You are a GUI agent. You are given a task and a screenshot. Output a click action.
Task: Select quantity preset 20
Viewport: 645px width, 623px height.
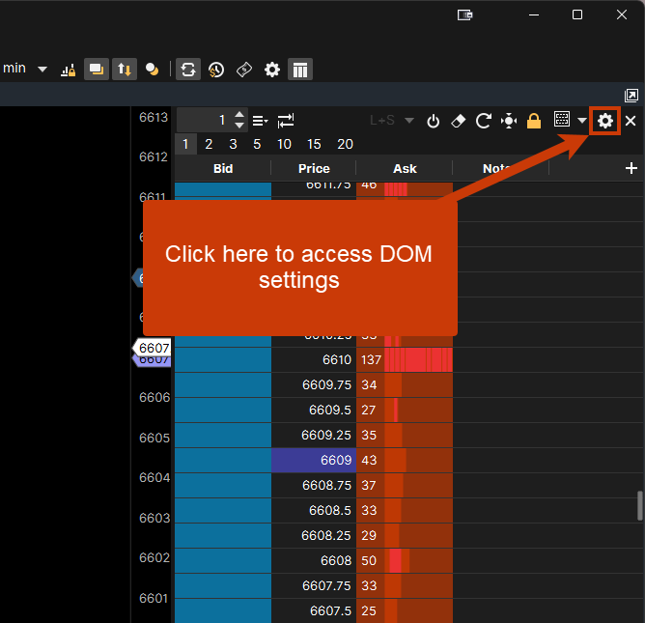[x=345, y=144]
